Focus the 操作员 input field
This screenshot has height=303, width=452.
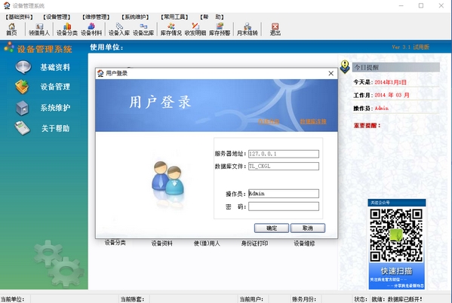(x=284, y=194)
